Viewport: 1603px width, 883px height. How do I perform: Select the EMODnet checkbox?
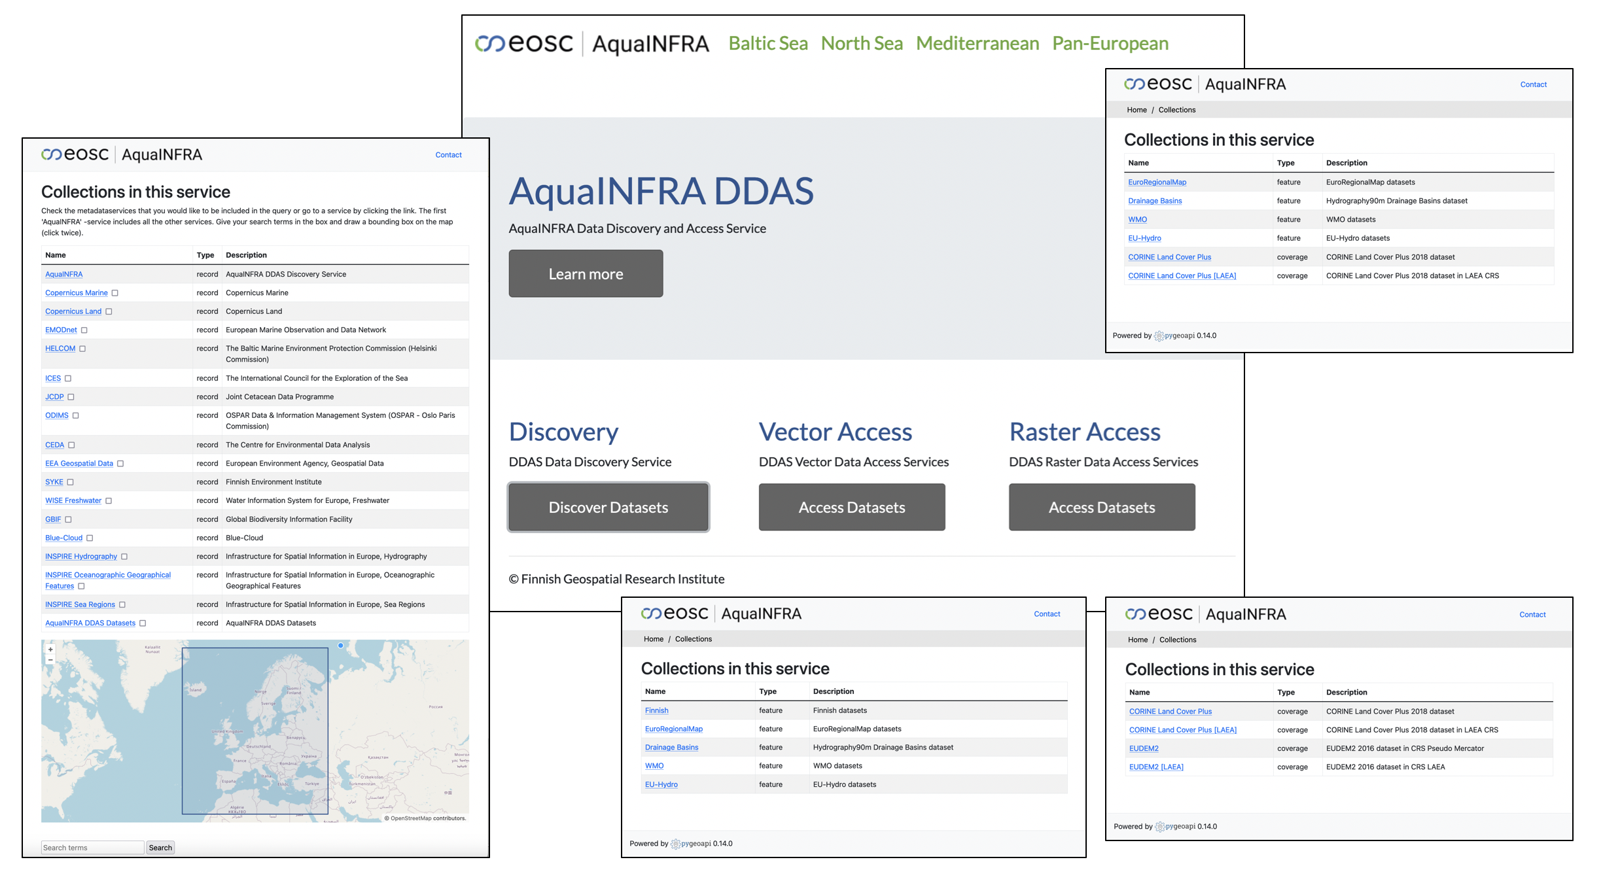click(x=84, y=330)
